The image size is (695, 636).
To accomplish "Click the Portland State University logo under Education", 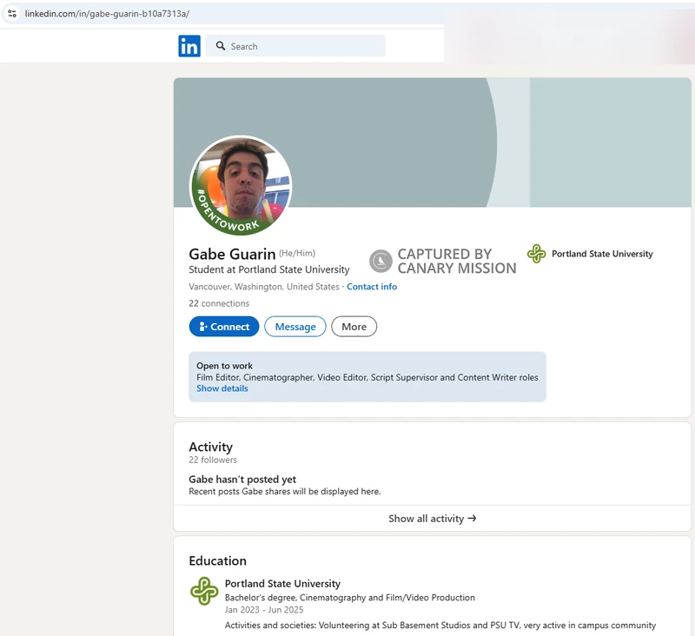I will pos(204,591).
